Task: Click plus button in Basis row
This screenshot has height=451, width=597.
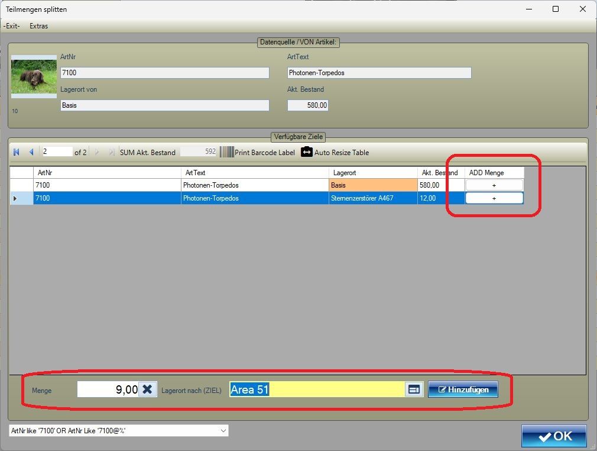Action: [x=494, y=185]
